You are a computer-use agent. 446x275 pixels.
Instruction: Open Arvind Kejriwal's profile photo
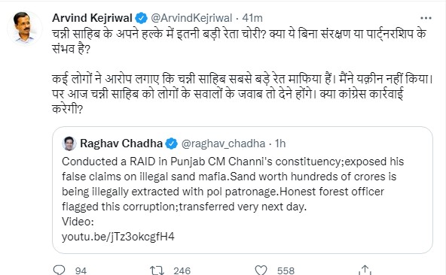(24, 28)
